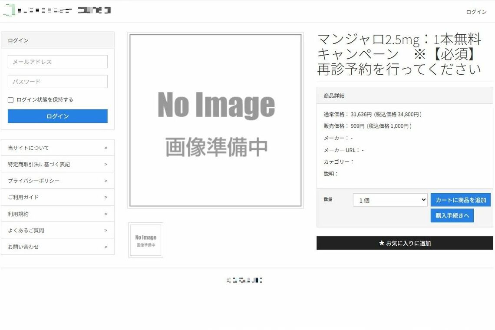Click the 購入手続きへ button

pyautogui.click(x=452, y=215)
